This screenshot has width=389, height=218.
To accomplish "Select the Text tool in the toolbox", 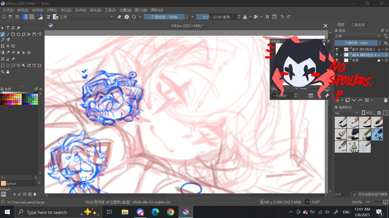I will pyautogui.click(x=8, y=28).
